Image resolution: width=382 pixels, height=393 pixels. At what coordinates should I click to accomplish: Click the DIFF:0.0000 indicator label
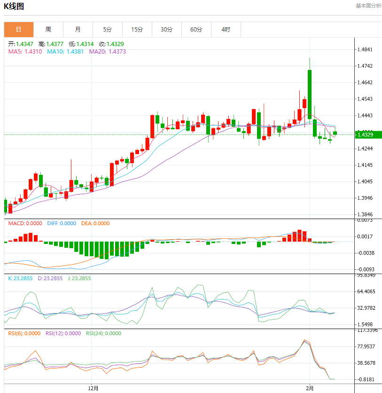pos(62,223)
